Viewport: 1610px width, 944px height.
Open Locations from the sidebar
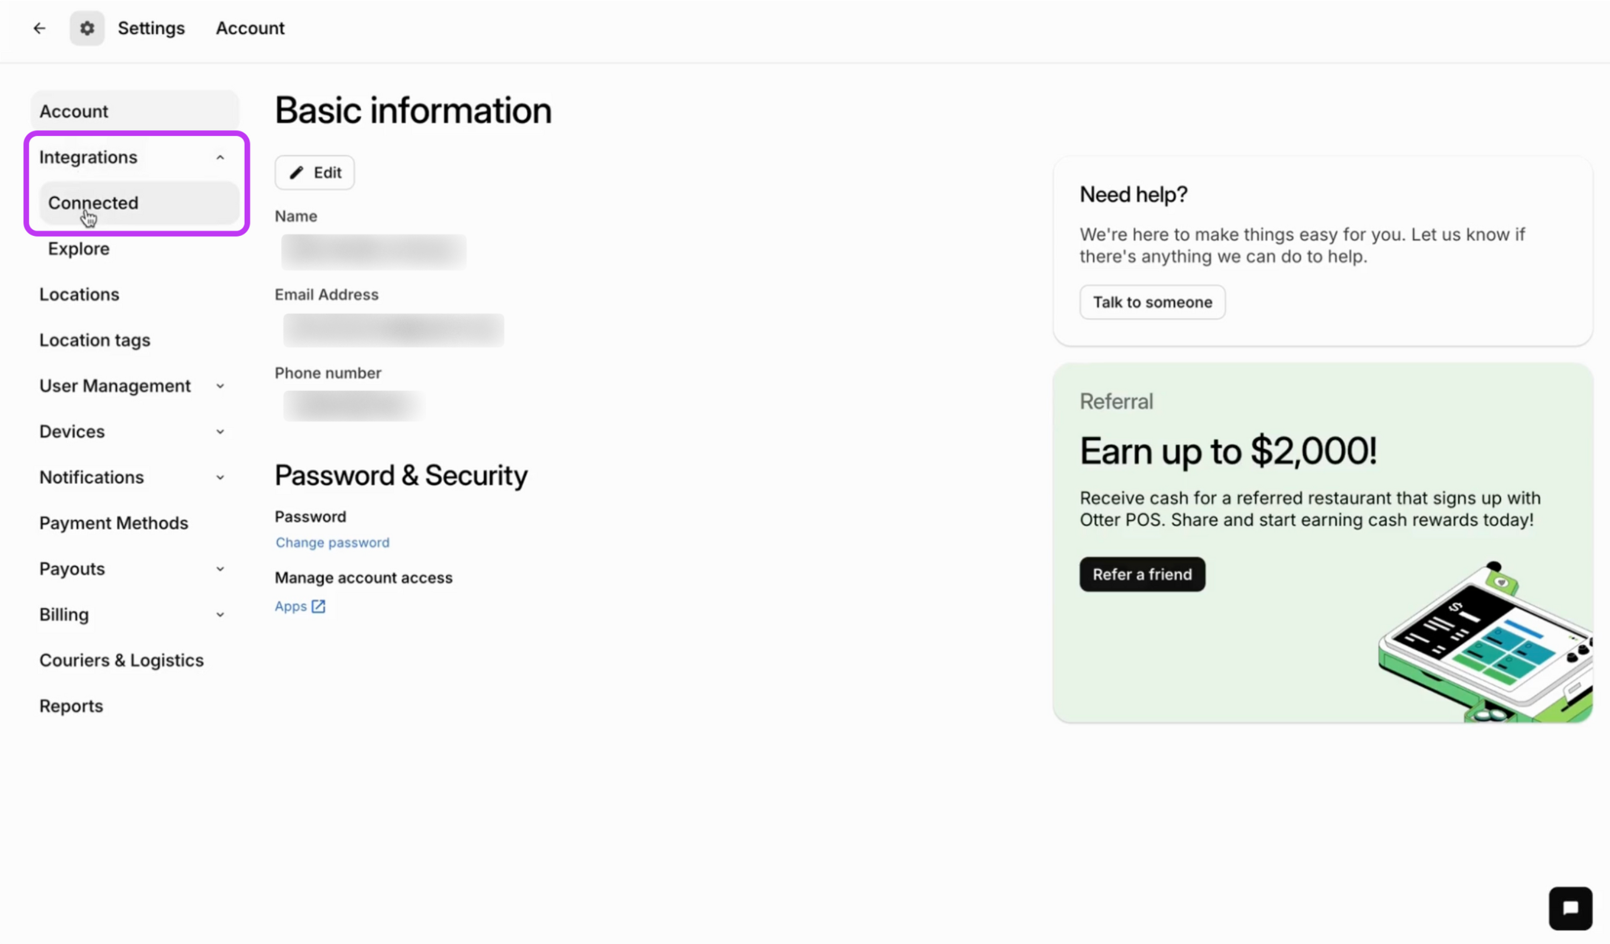tap(79, 294)
